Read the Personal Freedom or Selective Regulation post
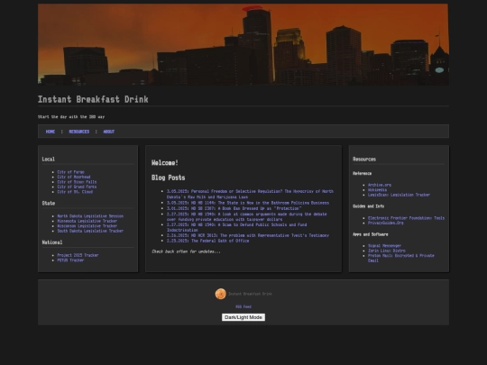This screenshot has width=487, height=365. (250, 194)
